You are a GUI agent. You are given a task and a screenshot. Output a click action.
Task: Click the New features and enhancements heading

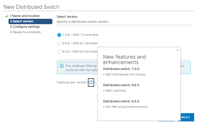[125, 59]
